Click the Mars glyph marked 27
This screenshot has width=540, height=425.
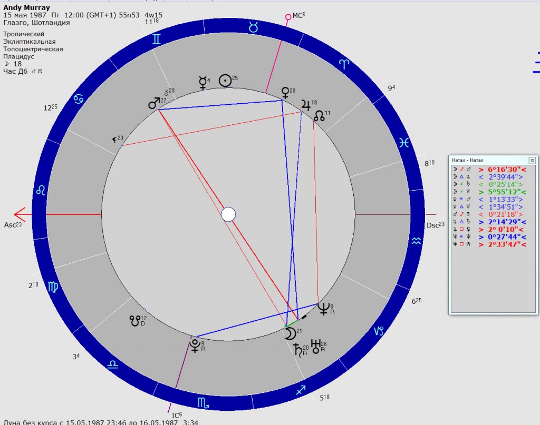coord(155,103)
